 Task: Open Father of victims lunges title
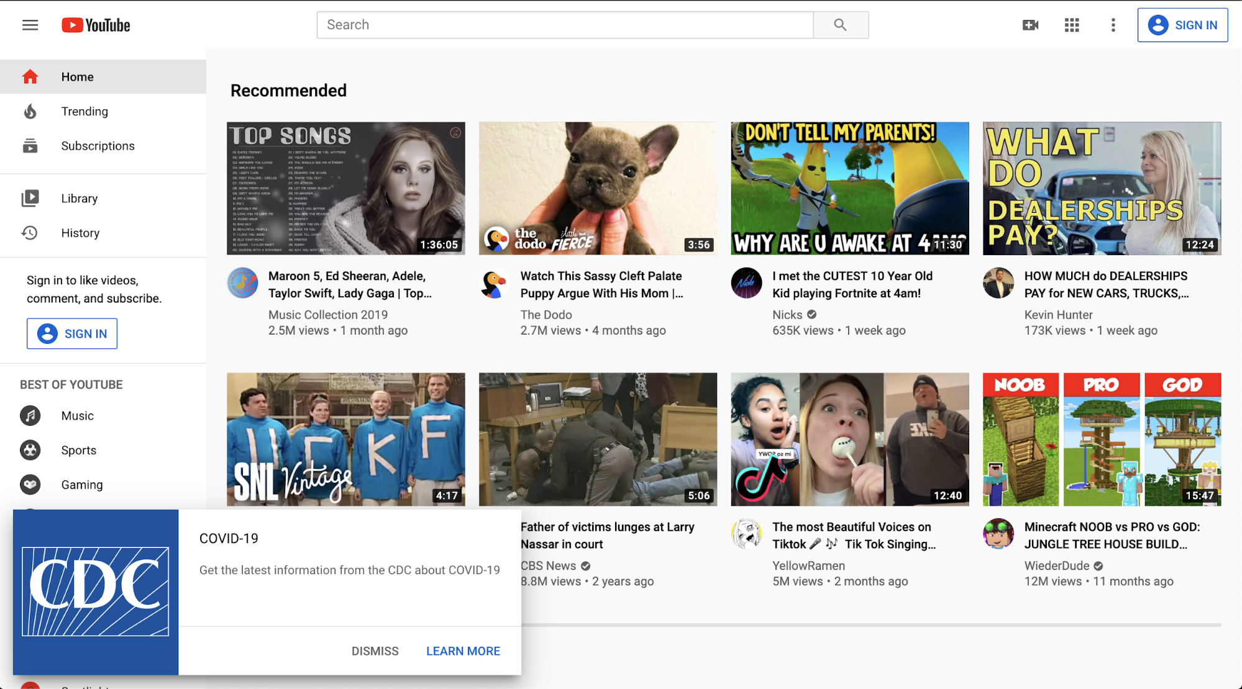(x=607, y=536)
